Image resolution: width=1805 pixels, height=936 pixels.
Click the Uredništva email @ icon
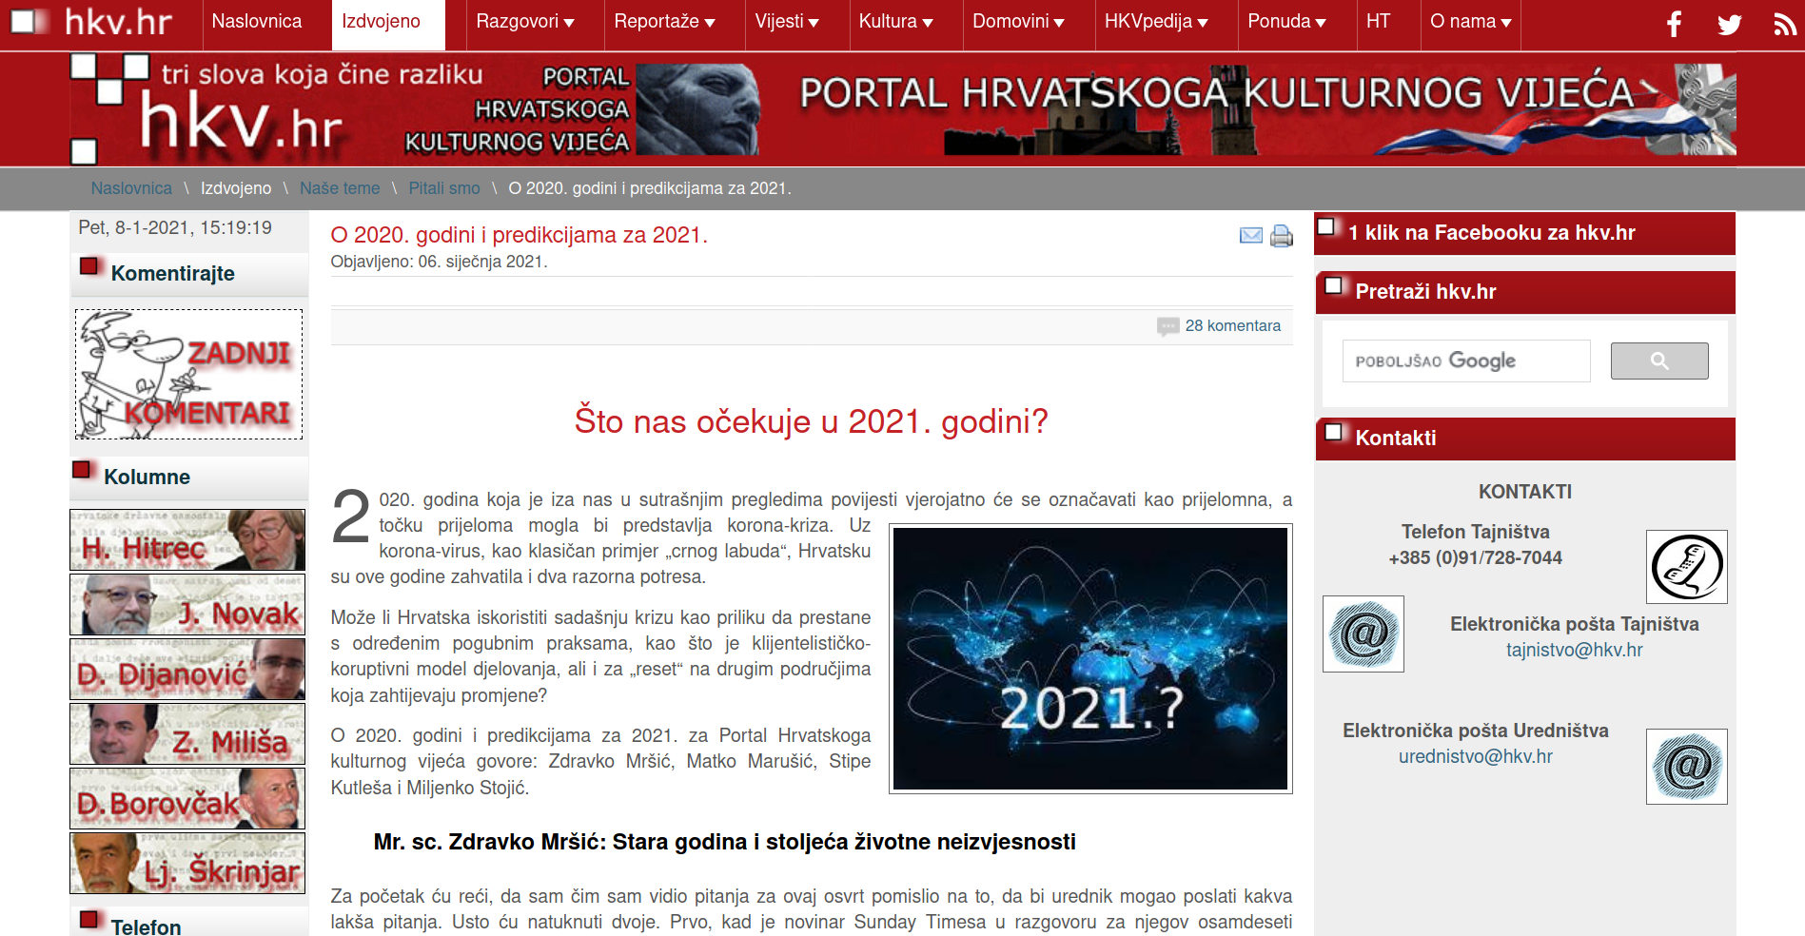click(1686, 767)
